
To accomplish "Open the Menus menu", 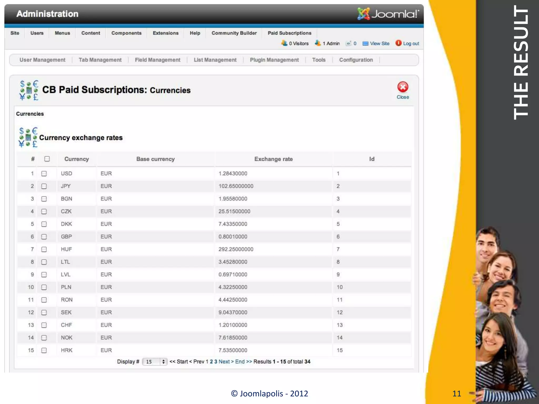I will (62, 33).
